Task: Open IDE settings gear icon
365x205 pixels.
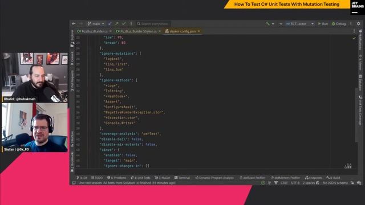Action: [359, 24]
